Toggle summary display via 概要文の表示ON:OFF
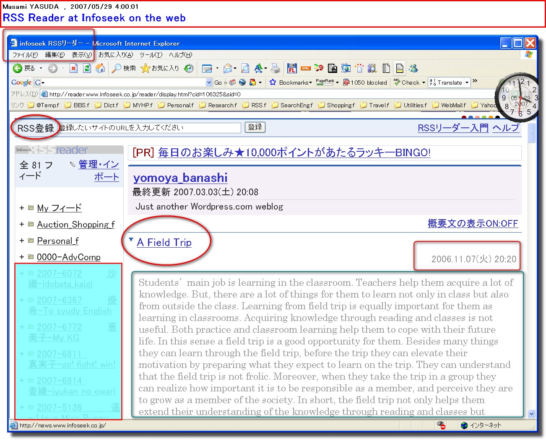The width and height of the screenshot is (546, 440). [x=473, y=223]
